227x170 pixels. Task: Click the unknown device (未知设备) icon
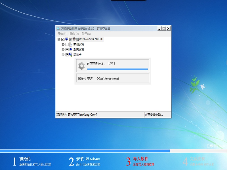pos(71,44)
